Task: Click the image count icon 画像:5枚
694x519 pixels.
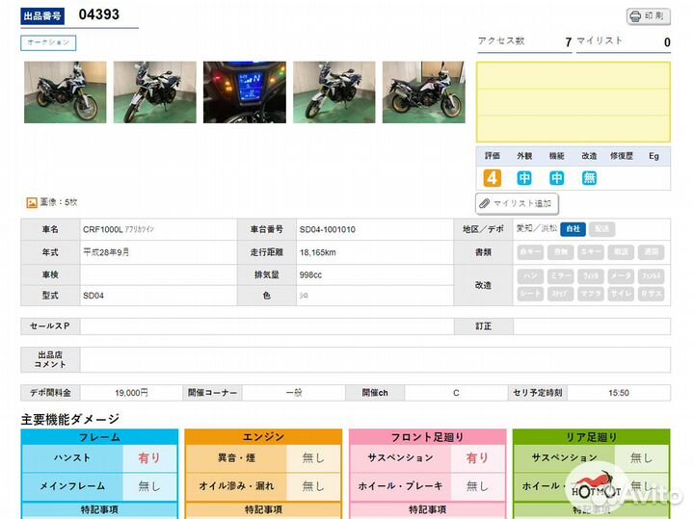Action: pos(32,202)
